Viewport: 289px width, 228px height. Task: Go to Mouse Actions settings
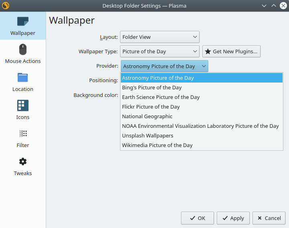(23, 54)
